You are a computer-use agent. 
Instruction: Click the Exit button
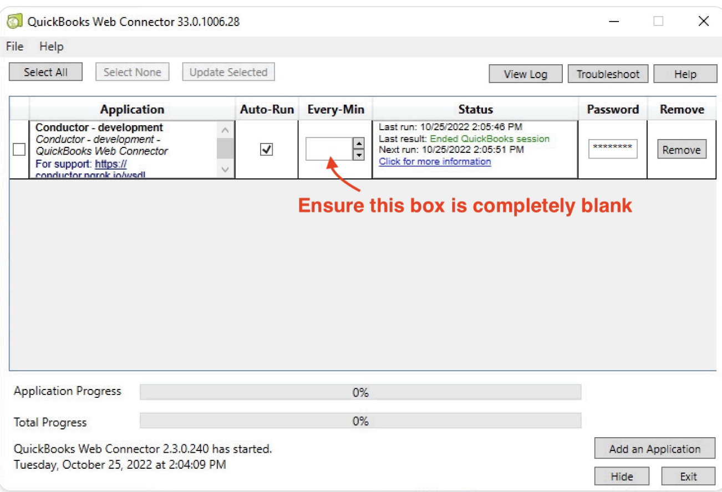[x=688, y=476]
